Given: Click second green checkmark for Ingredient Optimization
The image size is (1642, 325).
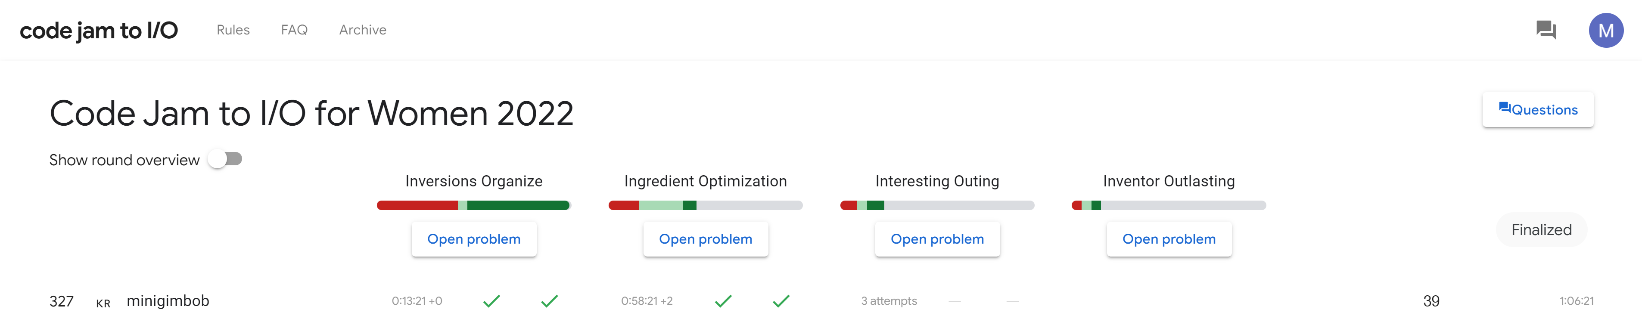Looking at the screenshot, I should (x=781, y=301).
